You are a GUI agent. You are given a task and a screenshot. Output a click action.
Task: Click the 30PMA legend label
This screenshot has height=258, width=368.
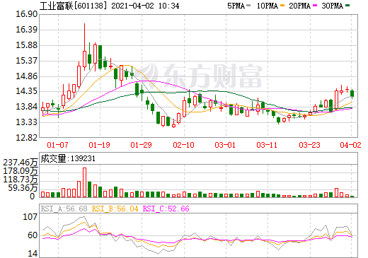[332, 6]
